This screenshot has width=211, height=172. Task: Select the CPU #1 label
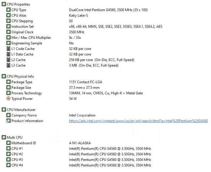coord(17,149)
